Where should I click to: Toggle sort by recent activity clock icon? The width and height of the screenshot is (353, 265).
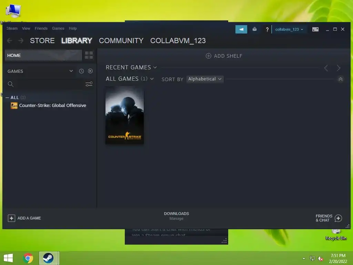point(81,71)
